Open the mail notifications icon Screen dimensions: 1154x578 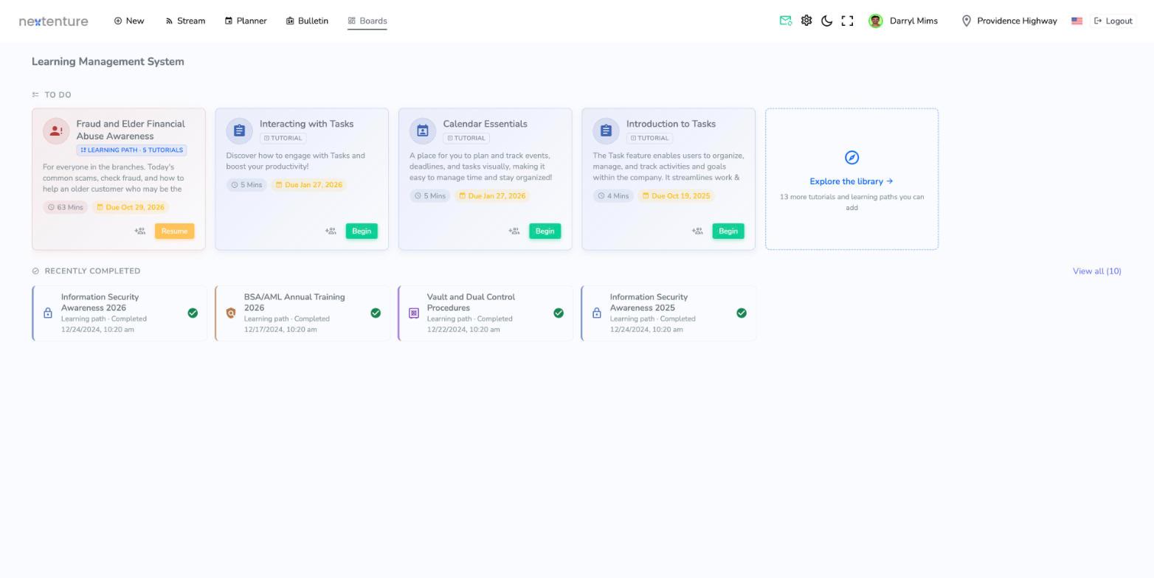[x=786, y=21]
